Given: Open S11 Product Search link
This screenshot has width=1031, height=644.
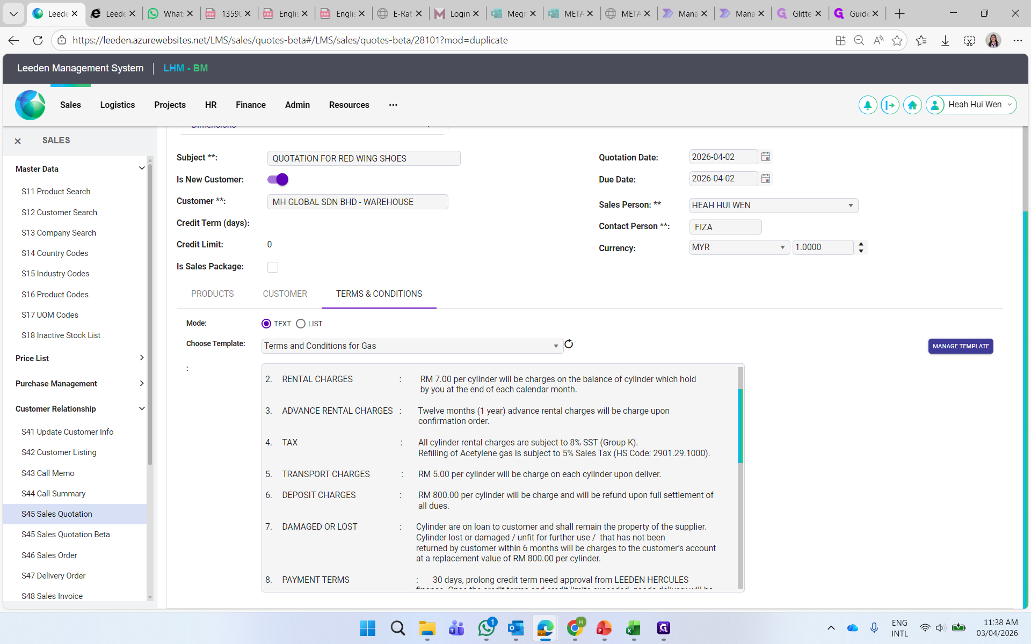Looking at the screenshot, I should (56, 192).
